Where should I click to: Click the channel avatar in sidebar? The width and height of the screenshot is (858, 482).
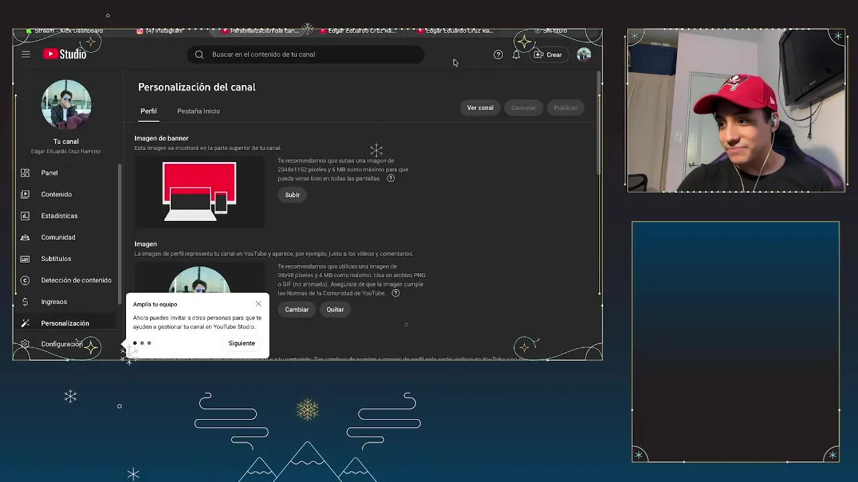pyautogui.click(x=66, y=104)
